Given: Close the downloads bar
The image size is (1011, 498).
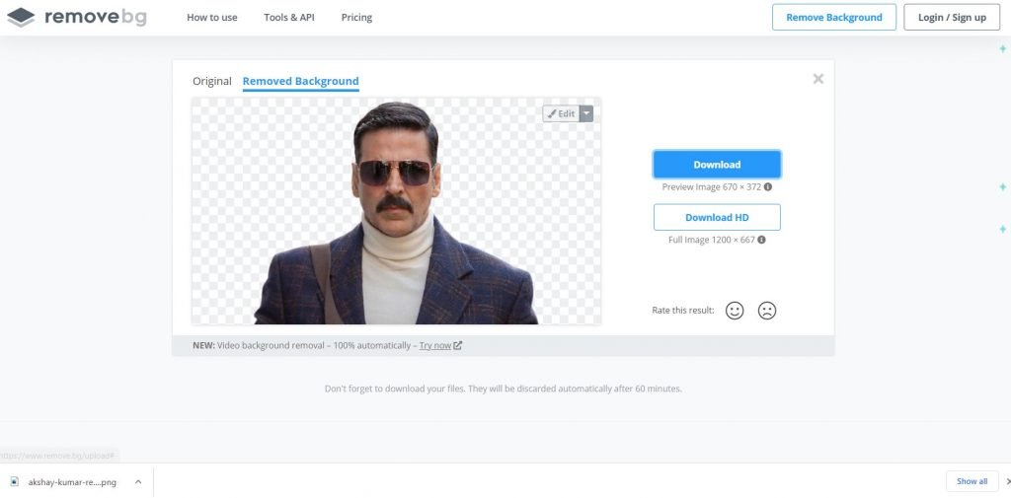Looking at the screenshot, I should [1007, 481].
